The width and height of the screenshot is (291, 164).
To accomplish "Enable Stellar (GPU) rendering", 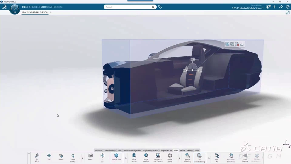I will tap(170, 158).
